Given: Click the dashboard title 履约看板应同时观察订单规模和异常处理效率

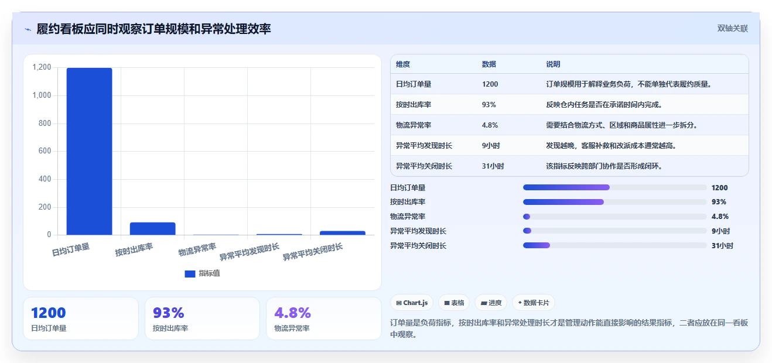Looking at the screenshot, I should click(153, 29).
